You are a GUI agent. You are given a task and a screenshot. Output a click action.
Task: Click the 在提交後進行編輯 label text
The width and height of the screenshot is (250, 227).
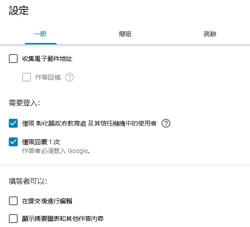coord(47,201)
